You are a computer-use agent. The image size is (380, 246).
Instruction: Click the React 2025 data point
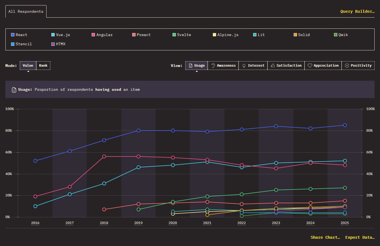click(x=345, y=125)
